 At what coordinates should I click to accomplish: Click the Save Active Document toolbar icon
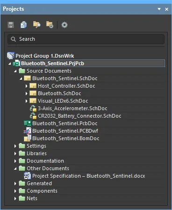(x=11, y=25)
